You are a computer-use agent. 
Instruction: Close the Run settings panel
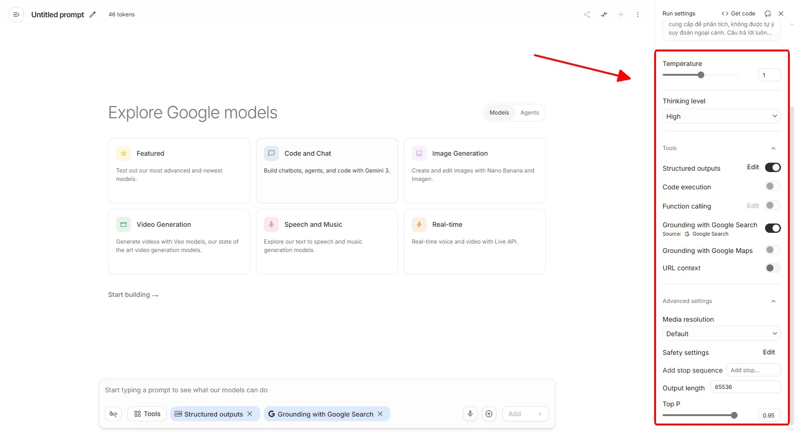pos(781,14)
